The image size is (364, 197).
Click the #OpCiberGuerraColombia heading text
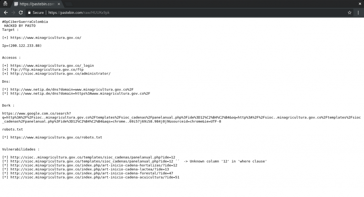pyautogui.click(x=25, y=22)
